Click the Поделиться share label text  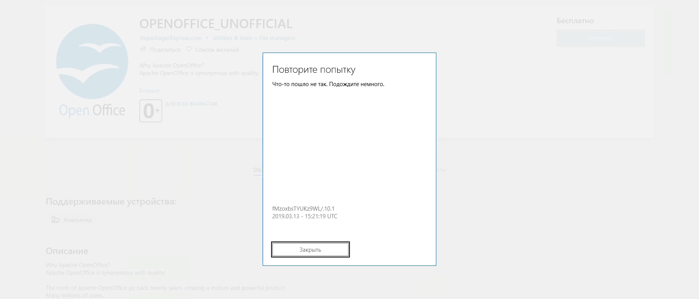point(165,50)
